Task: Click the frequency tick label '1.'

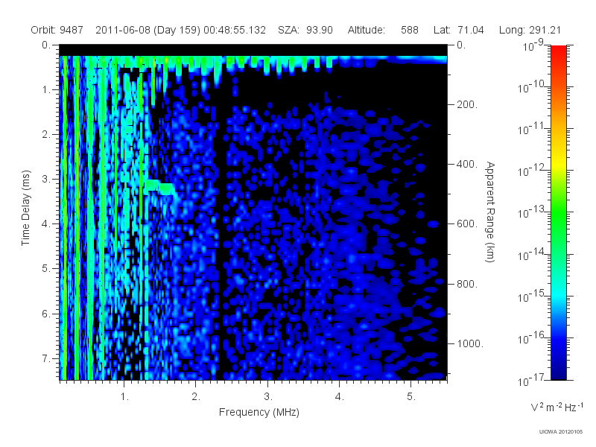Action: 124,397
